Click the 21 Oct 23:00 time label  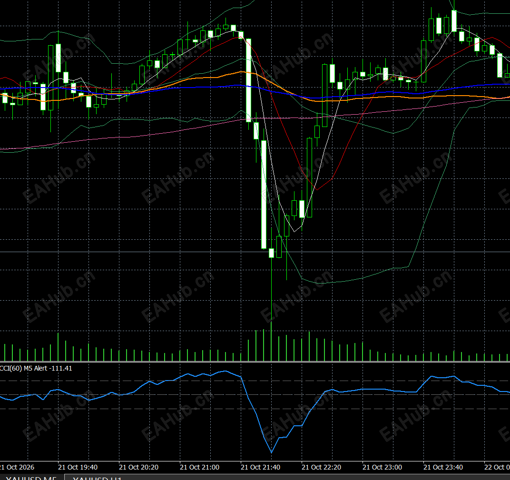click(382, 467)
